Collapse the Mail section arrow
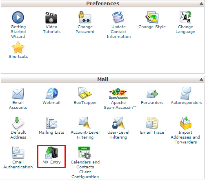Screen dimensions: 207x181 pyautogui.click(x=201, y=79)
